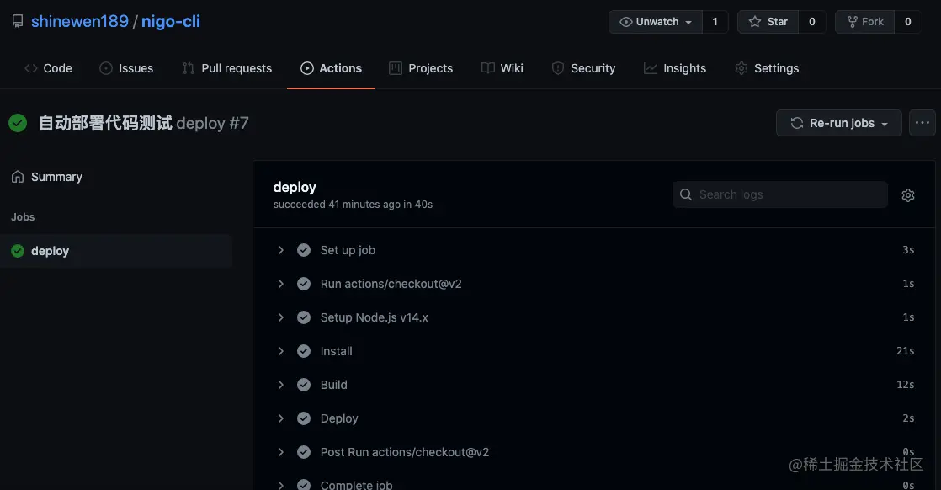Click the 'Install' step label
Screen dimensions: 941x490
pyautogui.click(x=336, y=351)
